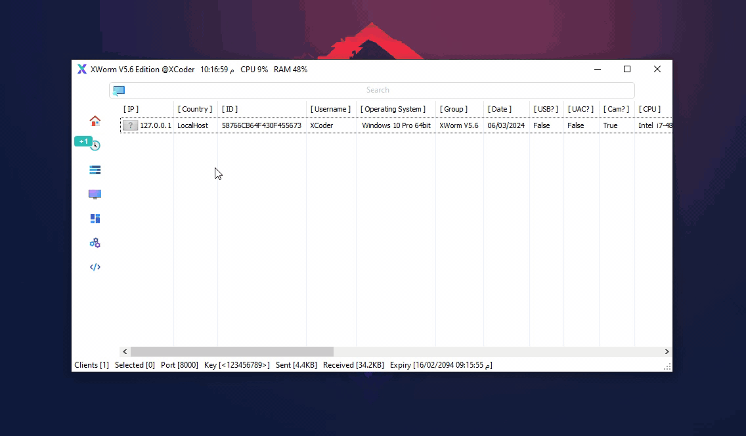Click the [ UAC? ] column header

pyautogui.click(x=581, y=109)
